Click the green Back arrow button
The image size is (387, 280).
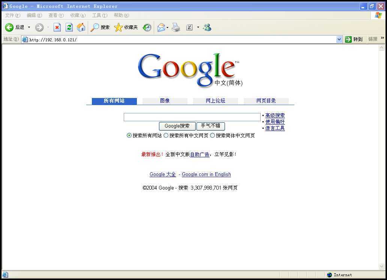9,27
